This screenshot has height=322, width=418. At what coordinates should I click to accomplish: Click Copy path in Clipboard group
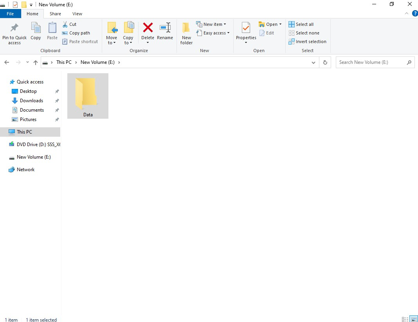click(x=76, y=33)
